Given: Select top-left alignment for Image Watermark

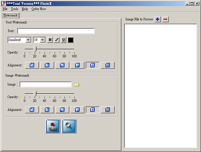Looking at the screenshot, I should [x=32, y=110].
